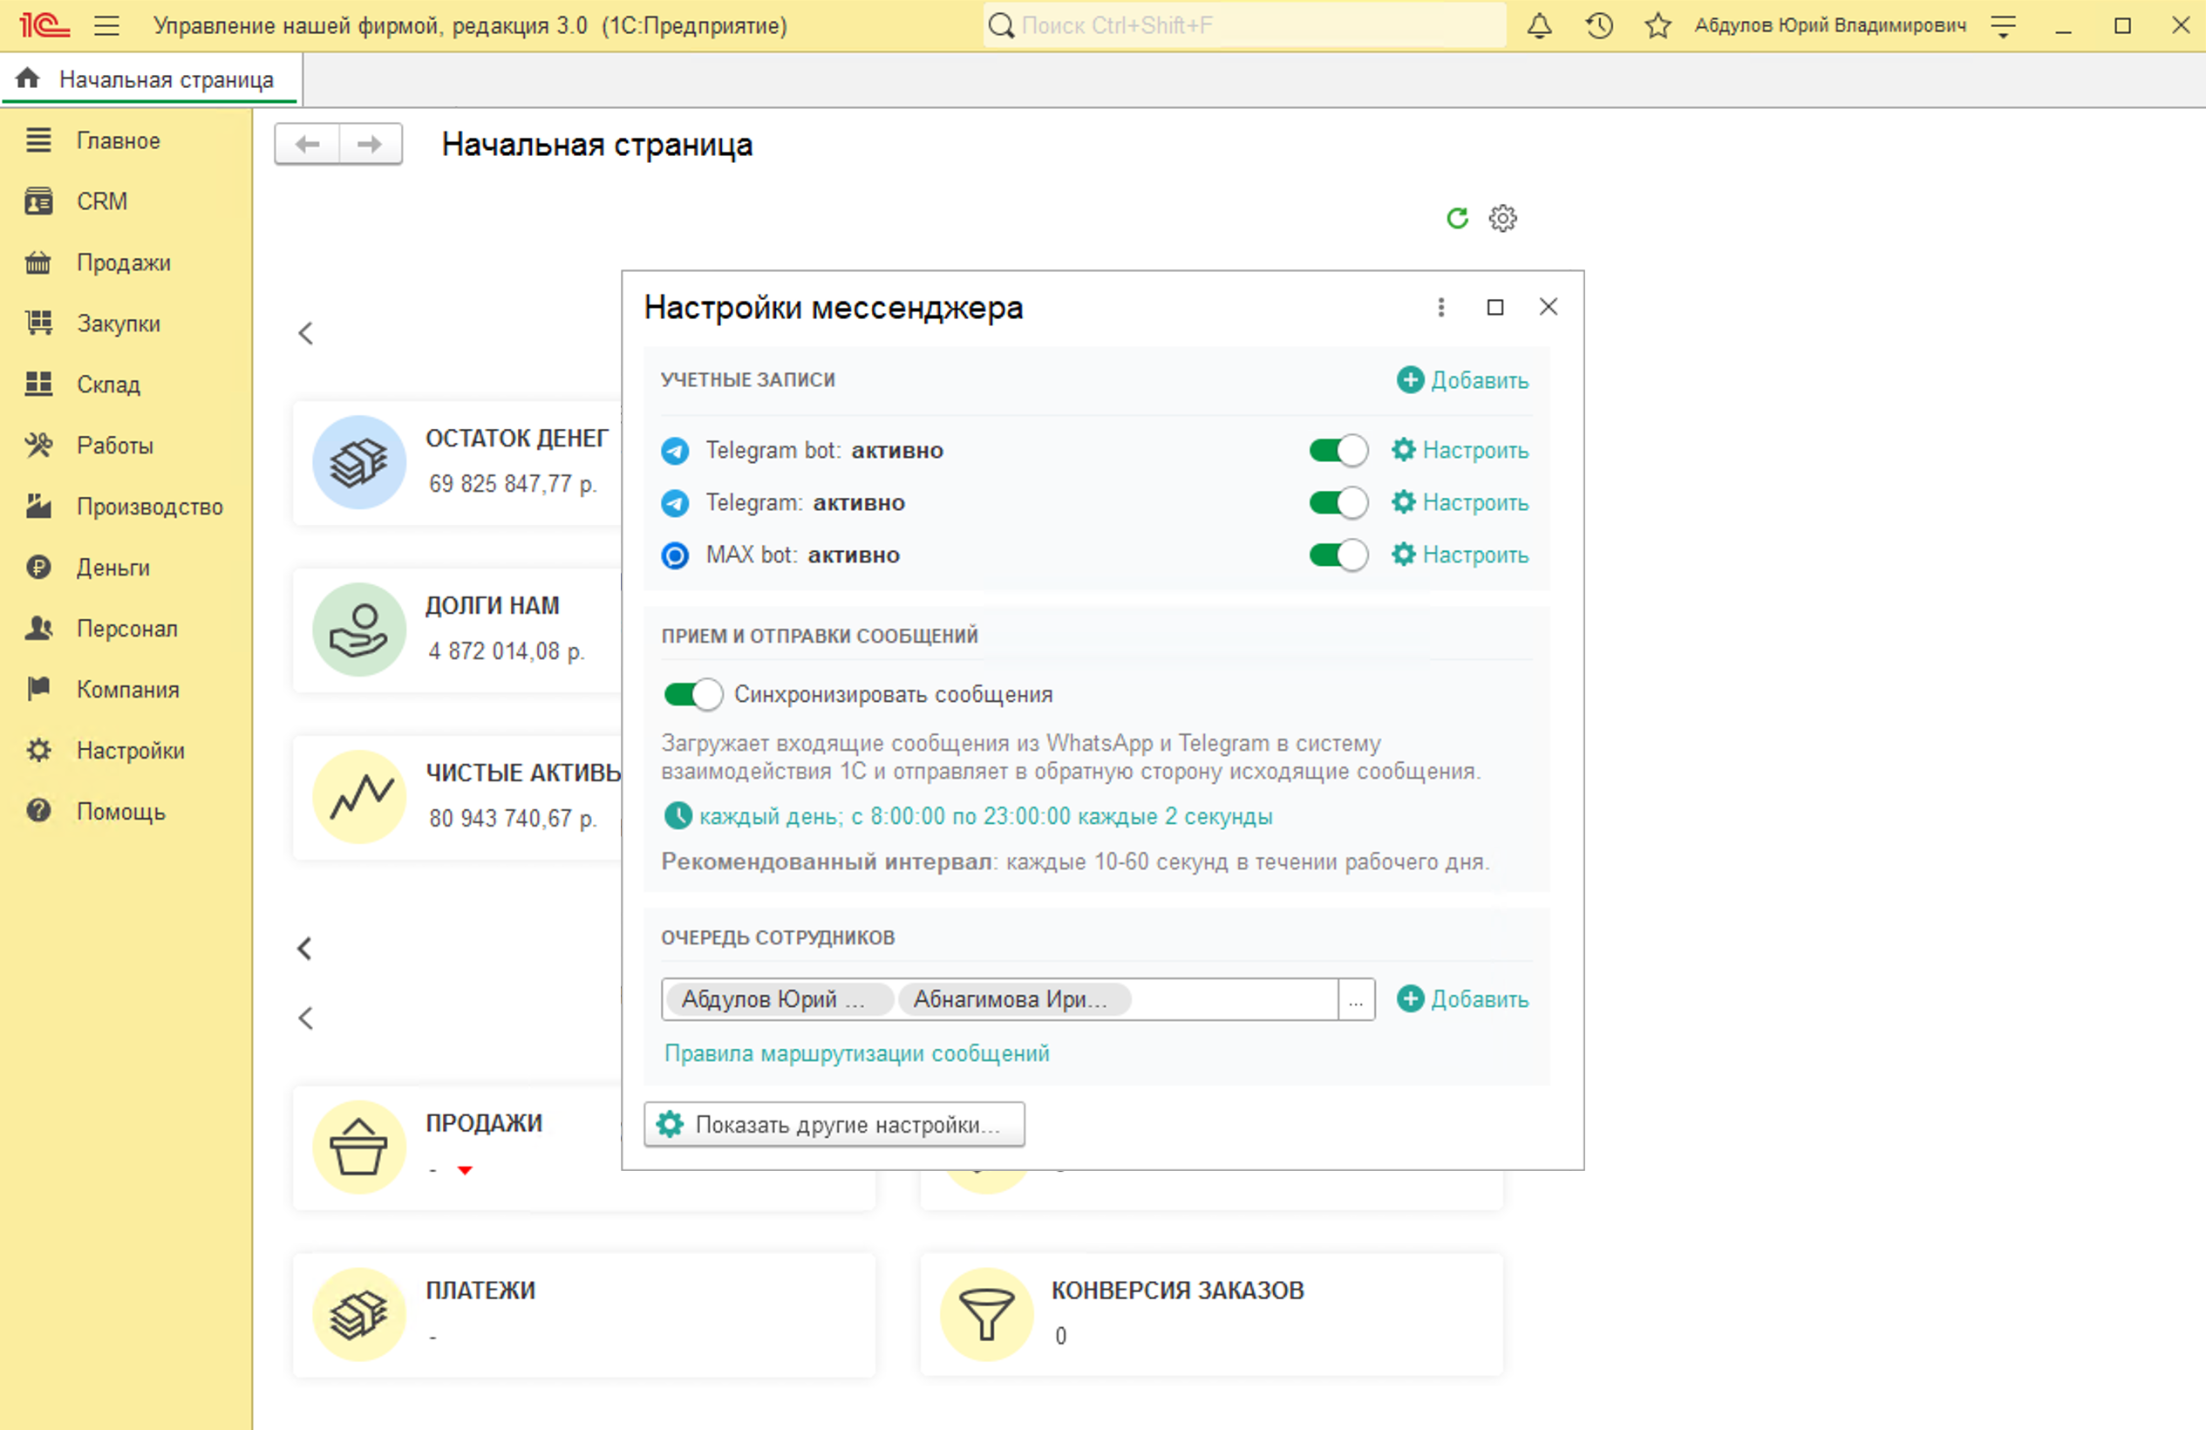Screen dimensions: 2206x1430
Task: Click the favorites star icon
Action: tap(1658, 25)
